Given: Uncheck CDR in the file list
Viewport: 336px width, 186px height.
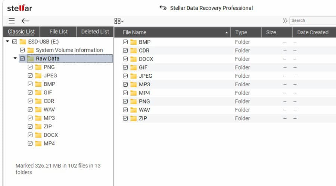Looking at the screenshot, I should (125, 51).
